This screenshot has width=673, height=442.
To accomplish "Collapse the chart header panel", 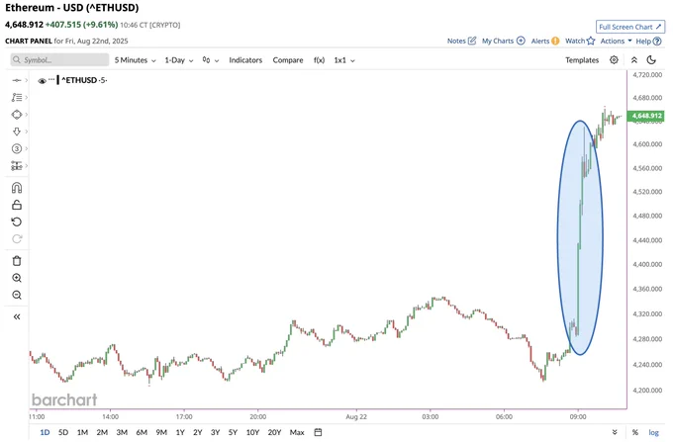I will point(634,60).
